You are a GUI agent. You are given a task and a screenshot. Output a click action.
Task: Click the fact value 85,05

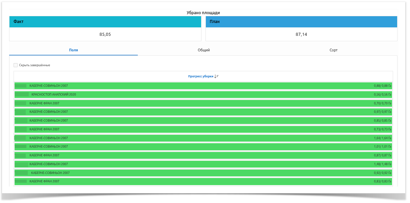[x=105, y=34]
